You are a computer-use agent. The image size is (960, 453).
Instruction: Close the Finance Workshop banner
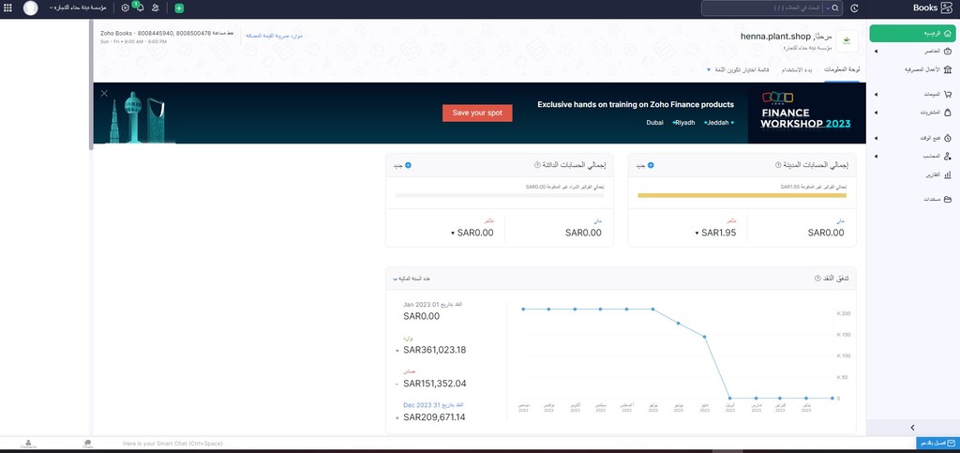(104, 93)
